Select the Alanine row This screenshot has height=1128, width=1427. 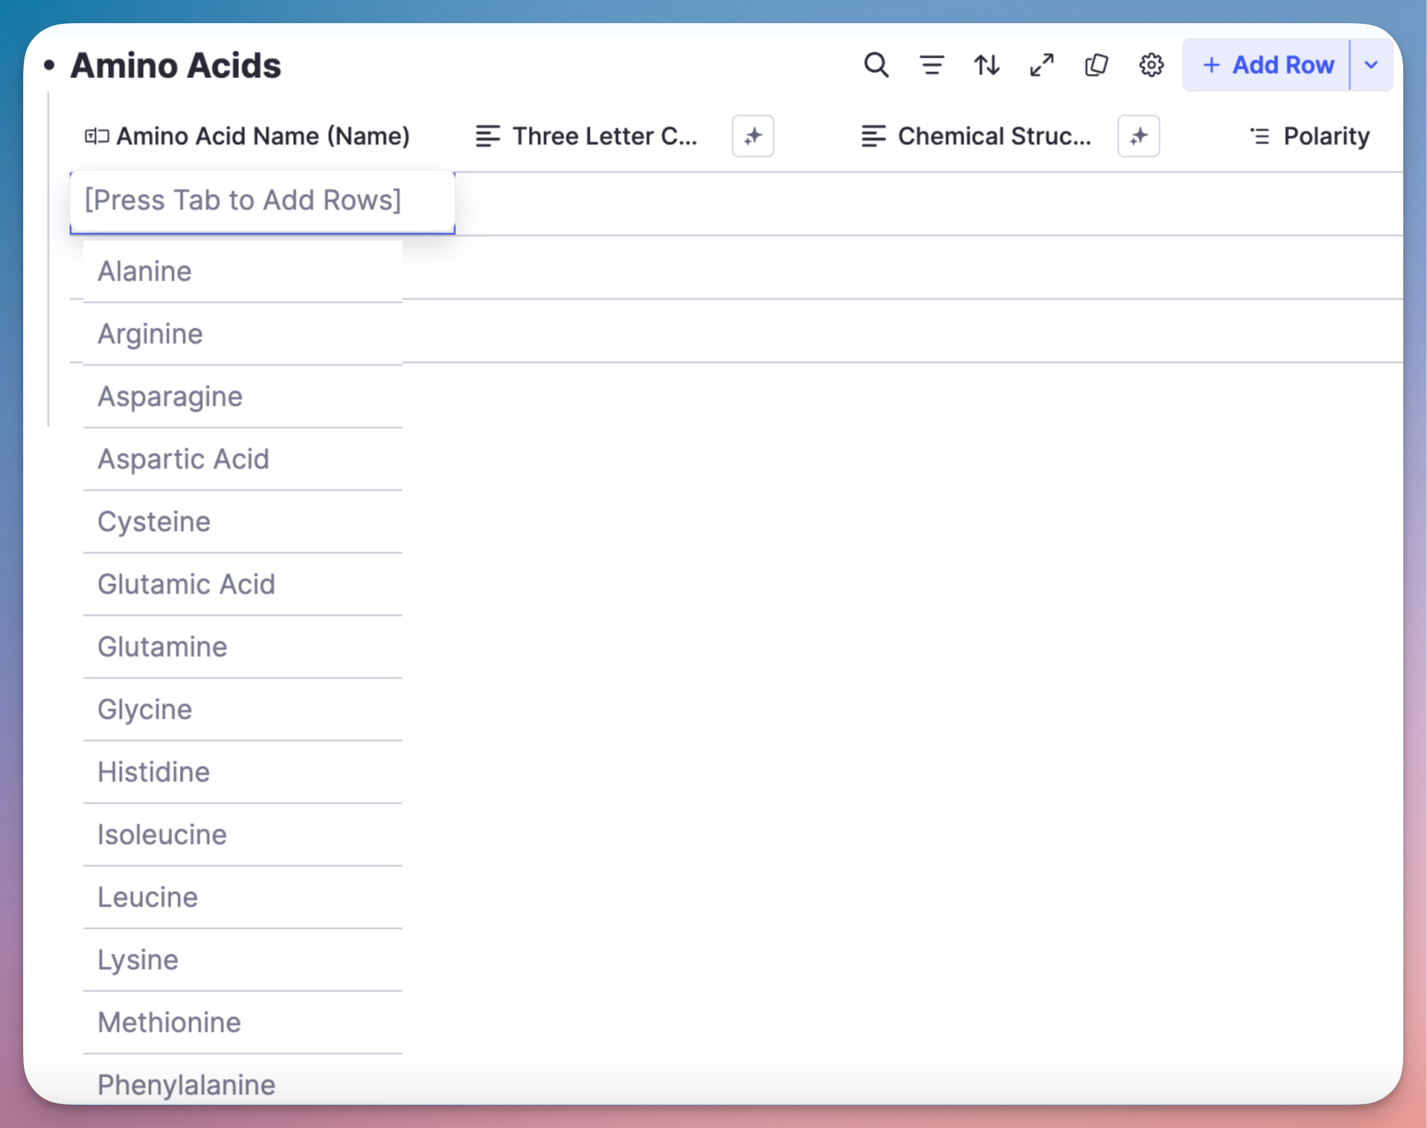click(x=145, y=271)
